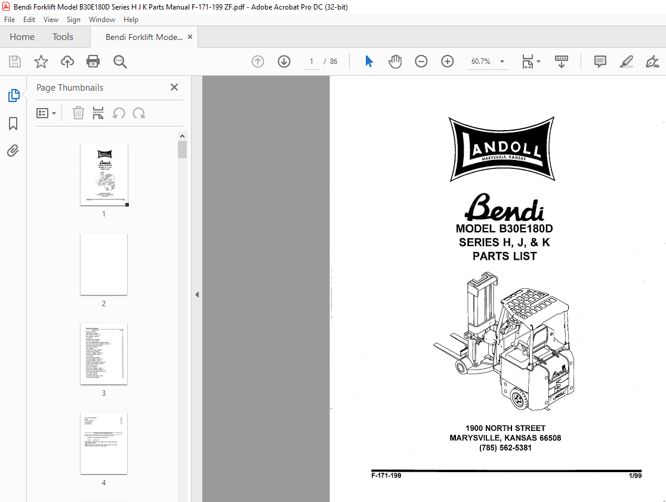The height and width of the screenshot is (502, 666).
Task: Zoom in with plus button
Action: click(447, 61)
